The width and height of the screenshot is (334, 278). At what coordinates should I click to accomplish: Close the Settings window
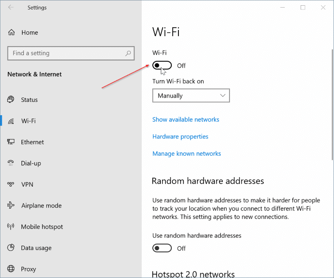click(x=323, y=8)
